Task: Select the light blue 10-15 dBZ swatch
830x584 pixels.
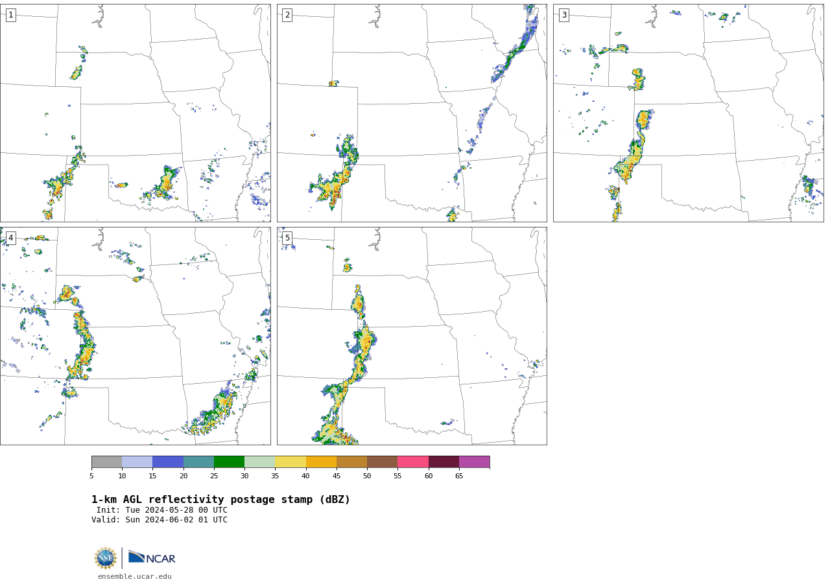Action: point(137,462)
